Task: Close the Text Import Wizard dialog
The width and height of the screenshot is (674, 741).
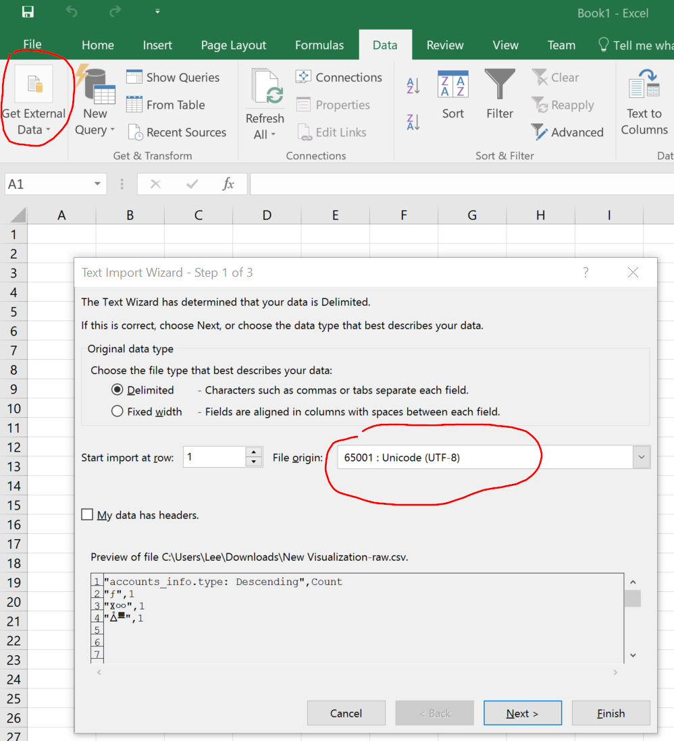Action: 633,272
